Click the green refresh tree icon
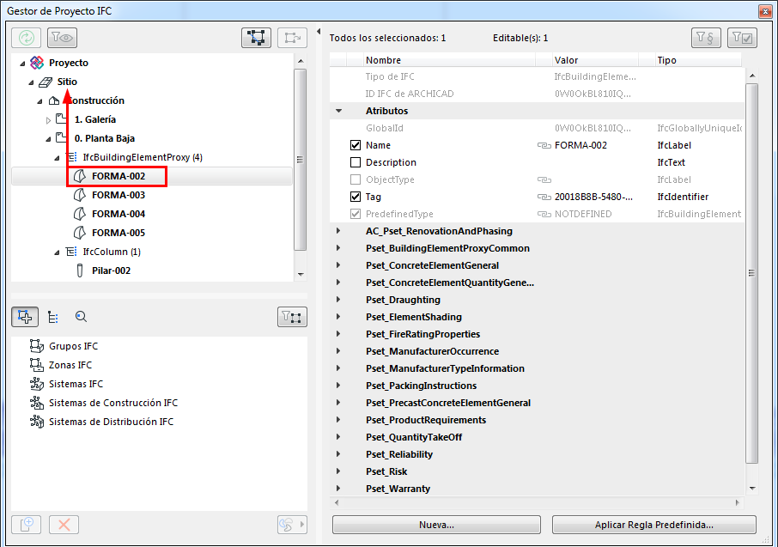This screenshot has height=547, width=778. [27, 38]
